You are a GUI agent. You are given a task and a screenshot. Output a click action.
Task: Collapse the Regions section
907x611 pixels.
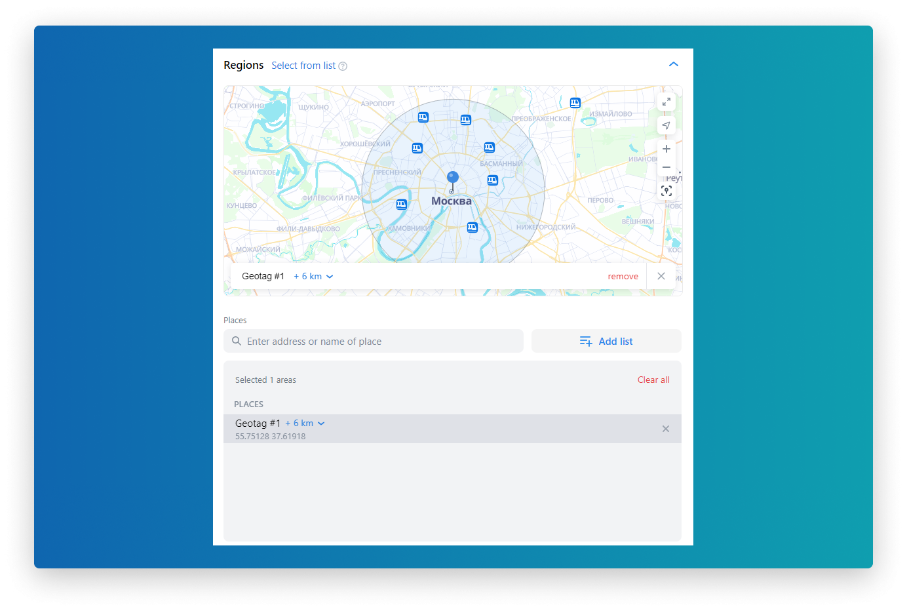(673, 64)
